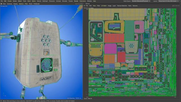Click the viewport toggle-active-view icon
181x102 pixels.
(82, 4)
